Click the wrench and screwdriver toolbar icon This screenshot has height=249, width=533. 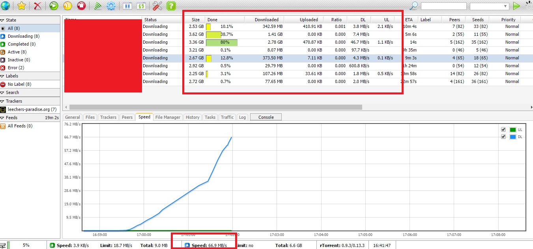tap(157, 6)
